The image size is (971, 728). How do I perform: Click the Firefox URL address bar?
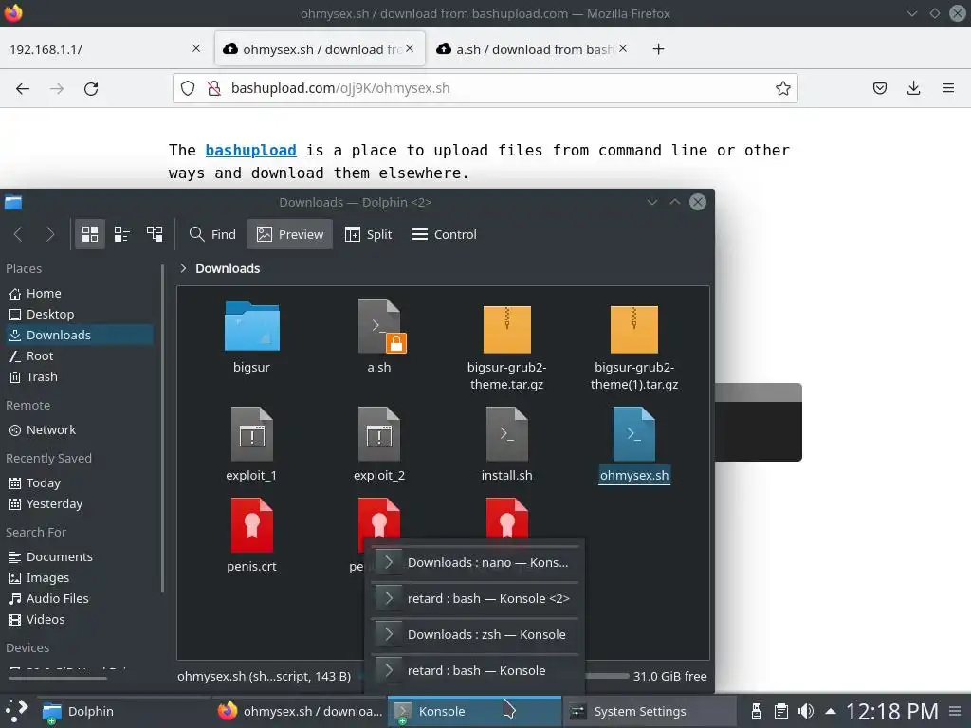485,88
